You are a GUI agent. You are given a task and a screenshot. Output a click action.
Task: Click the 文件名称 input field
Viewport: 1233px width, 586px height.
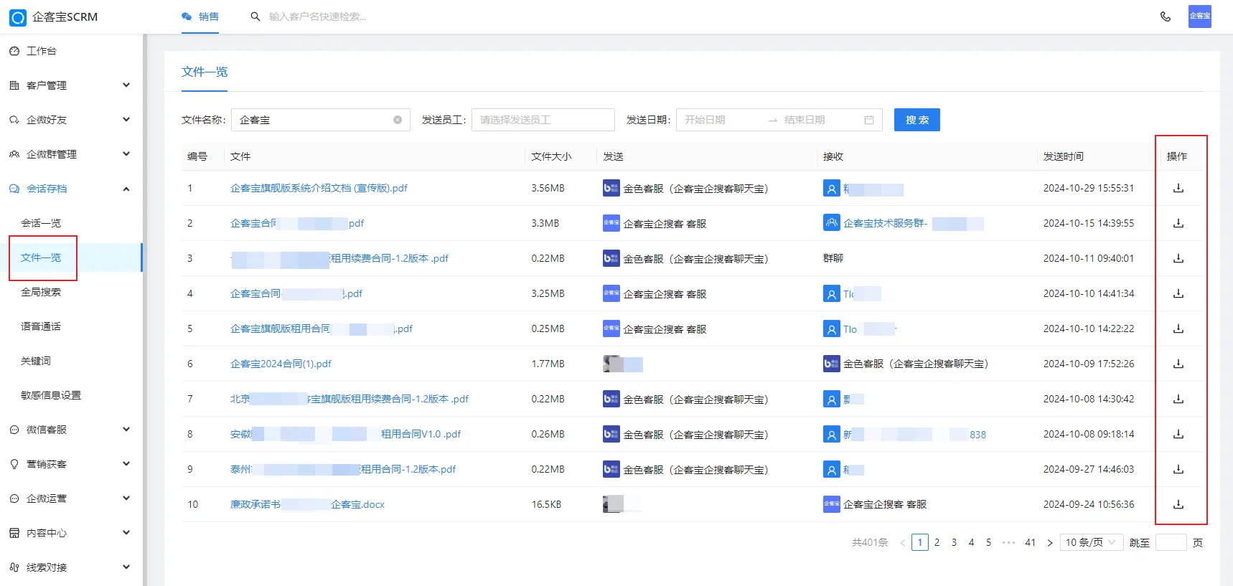tap(321, 120)
